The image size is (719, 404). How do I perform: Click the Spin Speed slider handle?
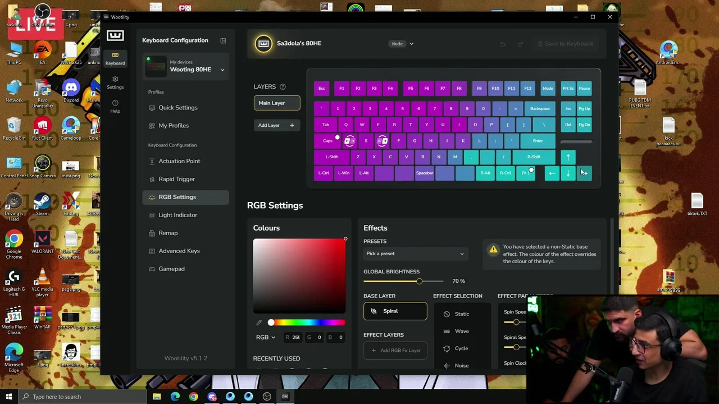(x=516, y=322)
